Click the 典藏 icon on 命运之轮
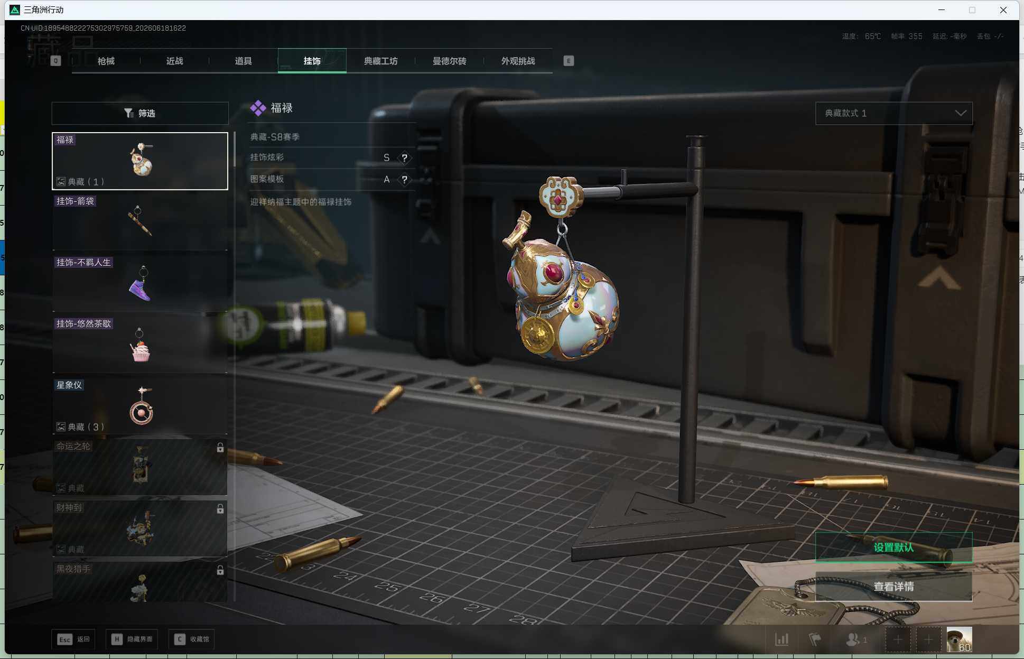 coord(61,488)
